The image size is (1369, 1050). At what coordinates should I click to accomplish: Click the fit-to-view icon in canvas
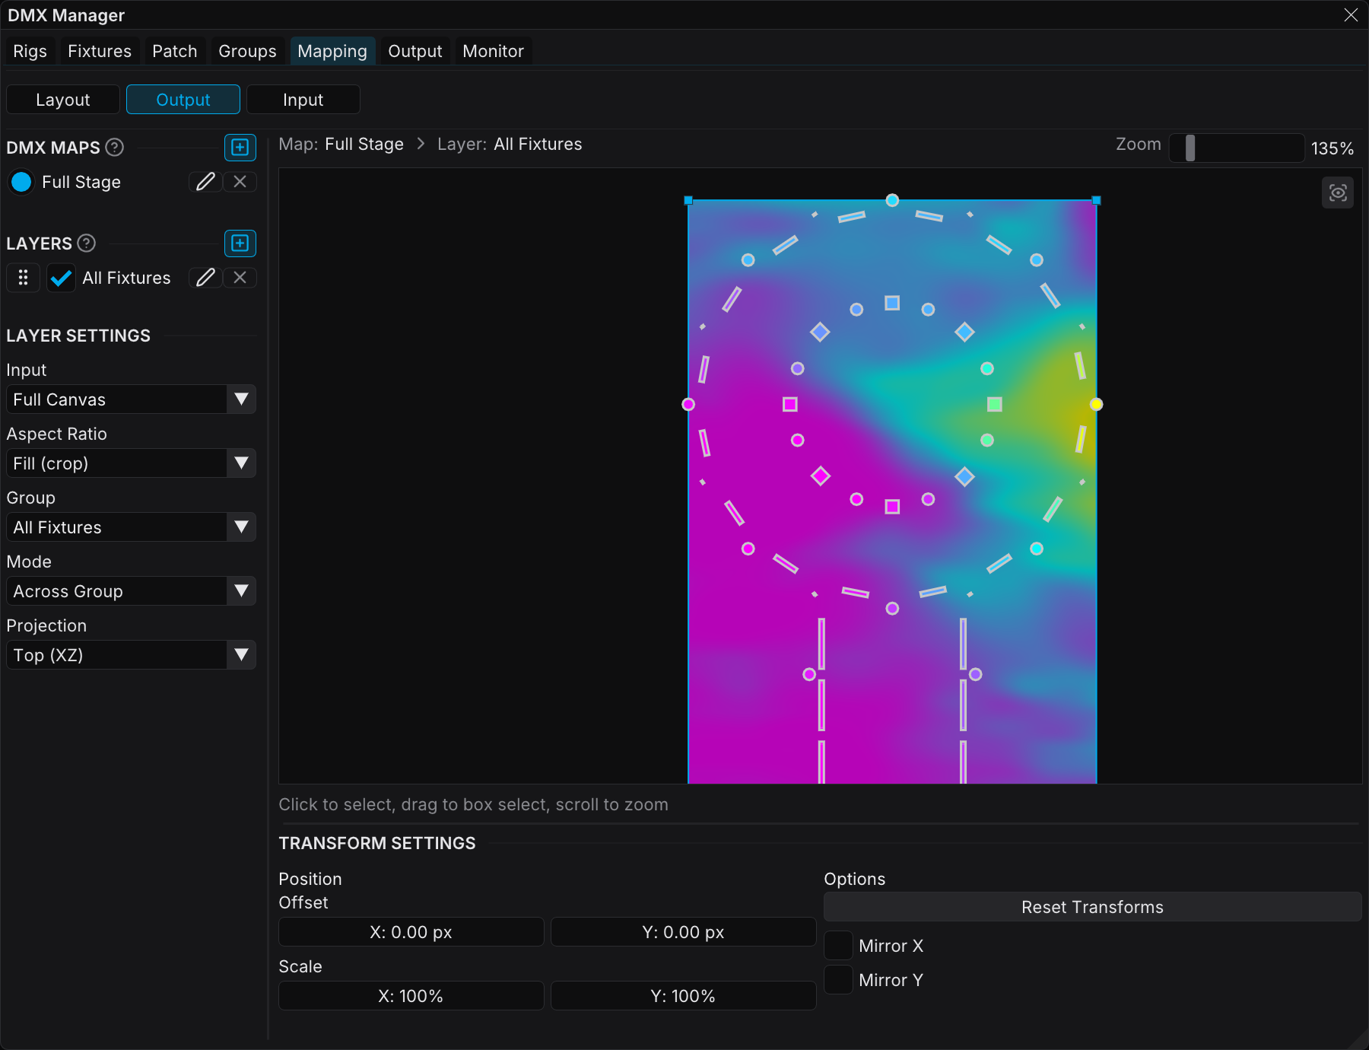pyautogui.click(x=1338, y=193)
